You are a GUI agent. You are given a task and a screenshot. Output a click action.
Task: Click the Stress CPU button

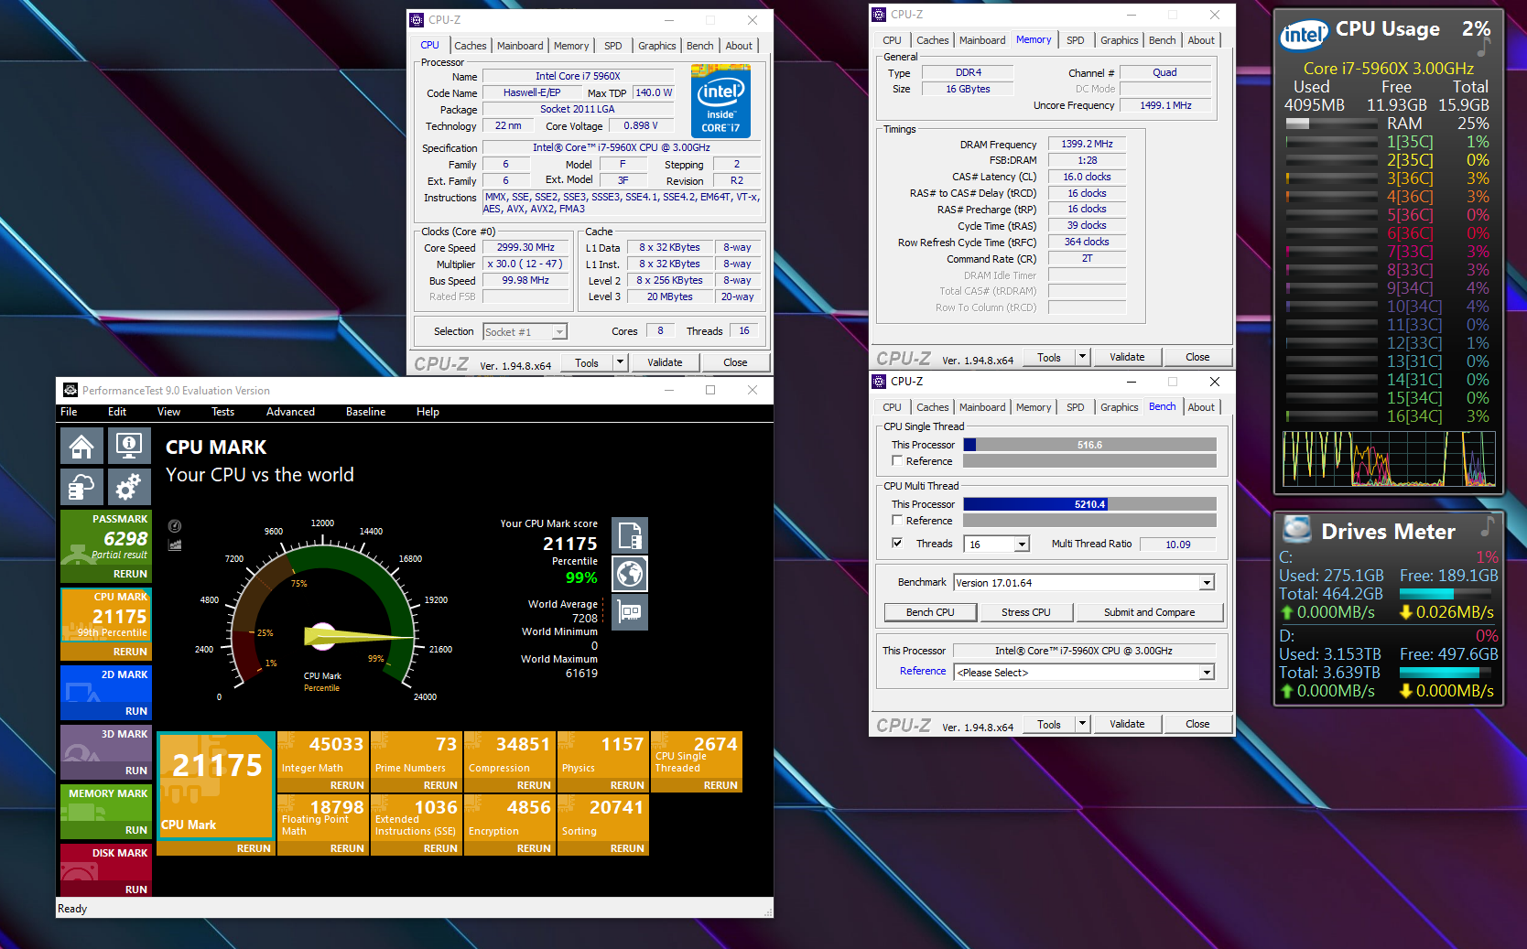pyautogui.click(x=1026, y=612)
